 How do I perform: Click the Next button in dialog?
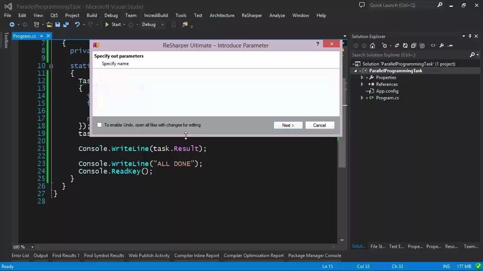(x=288, y=125)
